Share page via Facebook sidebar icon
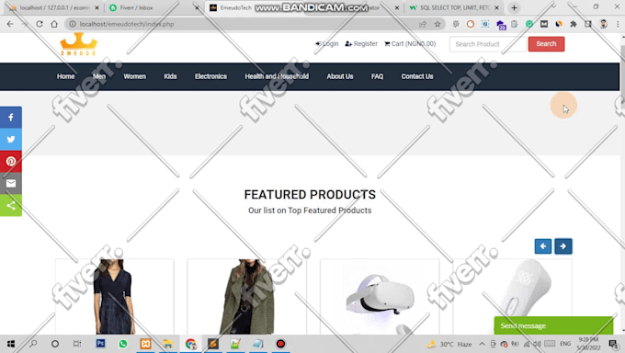The width and height of the screenshot is (625, 353). pyautogui.click(x=11, y=118)
